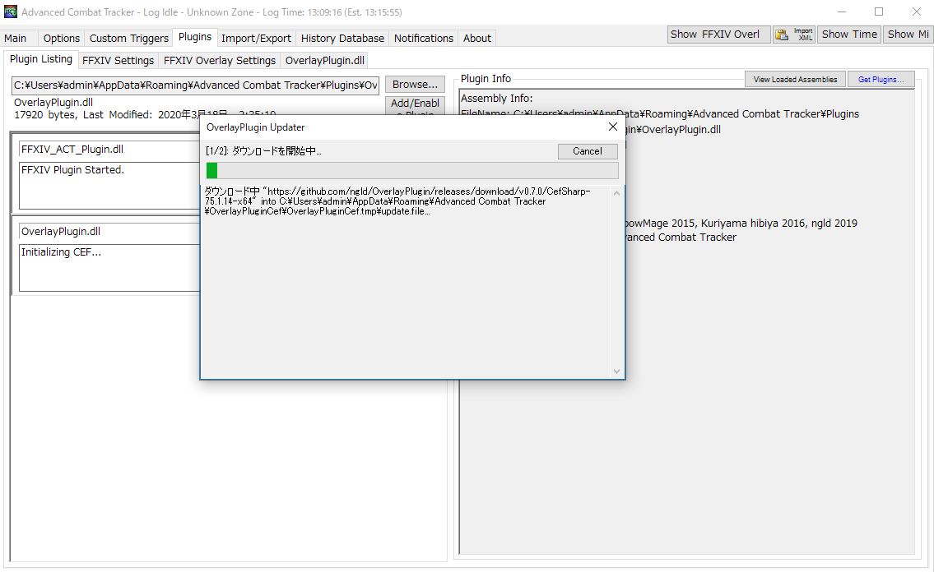This screenshot has height=572, width=934.
Task: Click View Loaded Assemblies button
Action: pos(795,80)
